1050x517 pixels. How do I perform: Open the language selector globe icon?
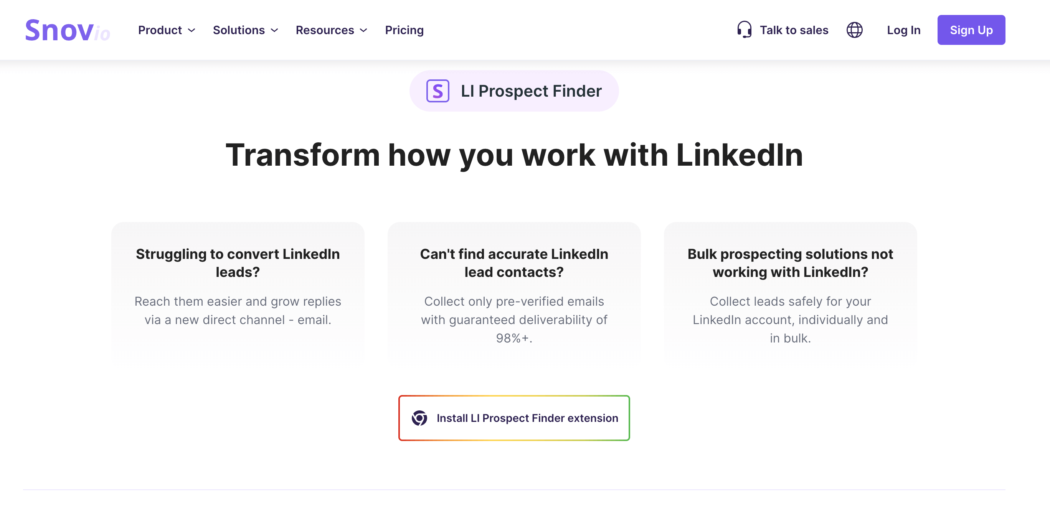click(855, 30)
